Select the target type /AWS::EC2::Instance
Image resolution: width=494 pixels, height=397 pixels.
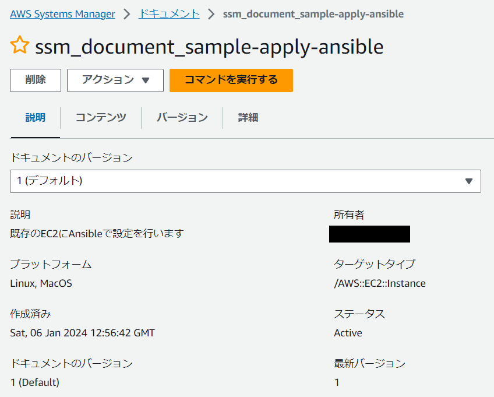pyautogui.click(x=380, y=283)
